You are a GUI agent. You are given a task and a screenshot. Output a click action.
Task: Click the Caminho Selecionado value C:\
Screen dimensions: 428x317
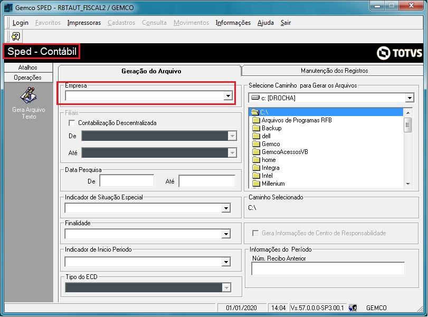pyautogui.click(x=252, y=208)
